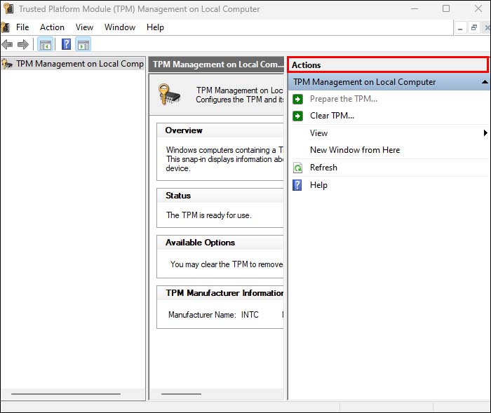Click 'The TPM is ready for use.' text
Image resolution: width=491 pixels, height=413 pixels.
tap(209, 215)
